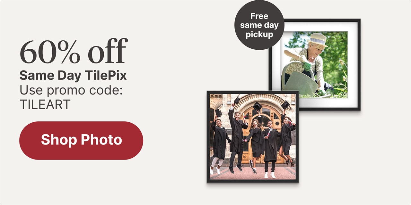Screen dimensions: 411x205
Task: Click the Use promo code line
Action: click(71, 90)
